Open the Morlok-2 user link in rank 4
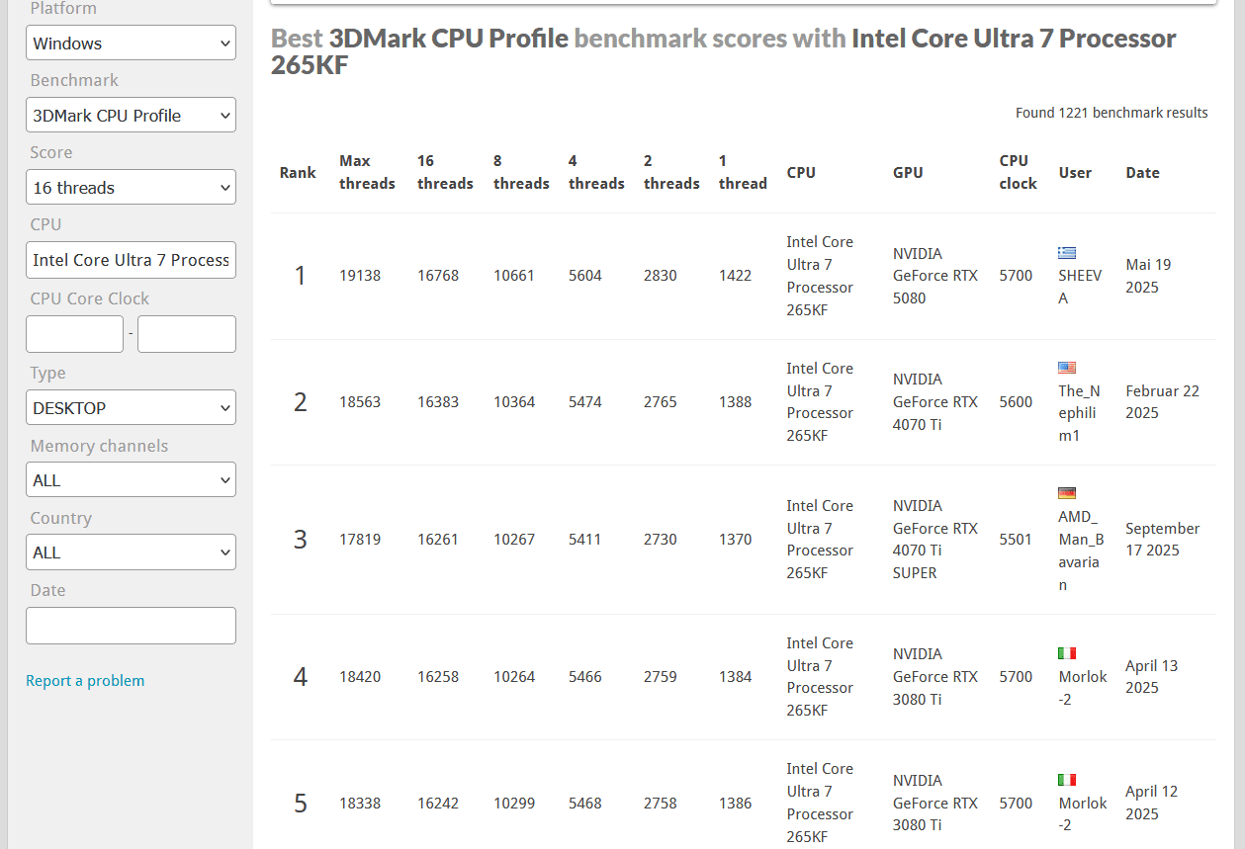Image resolution: width=1245 pixels, height=849 pixels. coord(1082,688)
